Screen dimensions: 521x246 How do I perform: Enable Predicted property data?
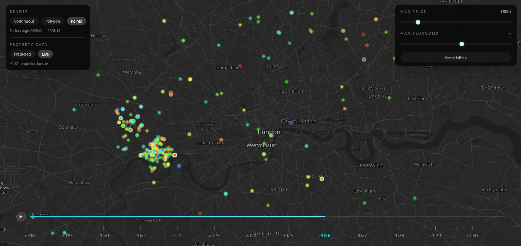[x=22, y=54]
